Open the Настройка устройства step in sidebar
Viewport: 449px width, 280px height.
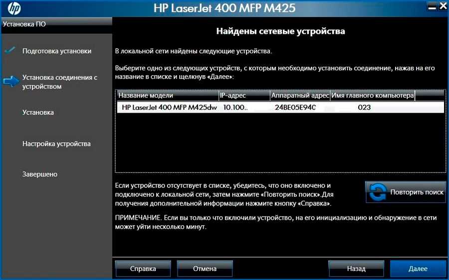click(56, 144)
